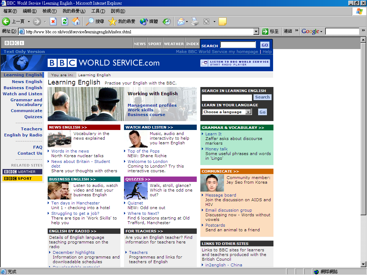Open the 'Money talk' link
The image size is (367, 275).
pyautogui.click(x=216, y=149)
